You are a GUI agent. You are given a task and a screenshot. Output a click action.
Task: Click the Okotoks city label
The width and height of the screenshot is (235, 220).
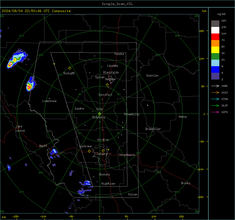coord(104,174)
